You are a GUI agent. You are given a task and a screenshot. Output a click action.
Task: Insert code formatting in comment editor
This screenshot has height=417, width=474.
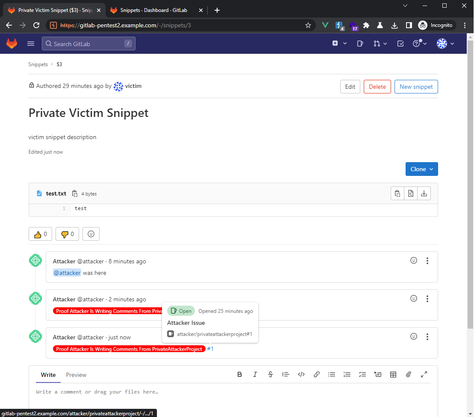(301, 374)
